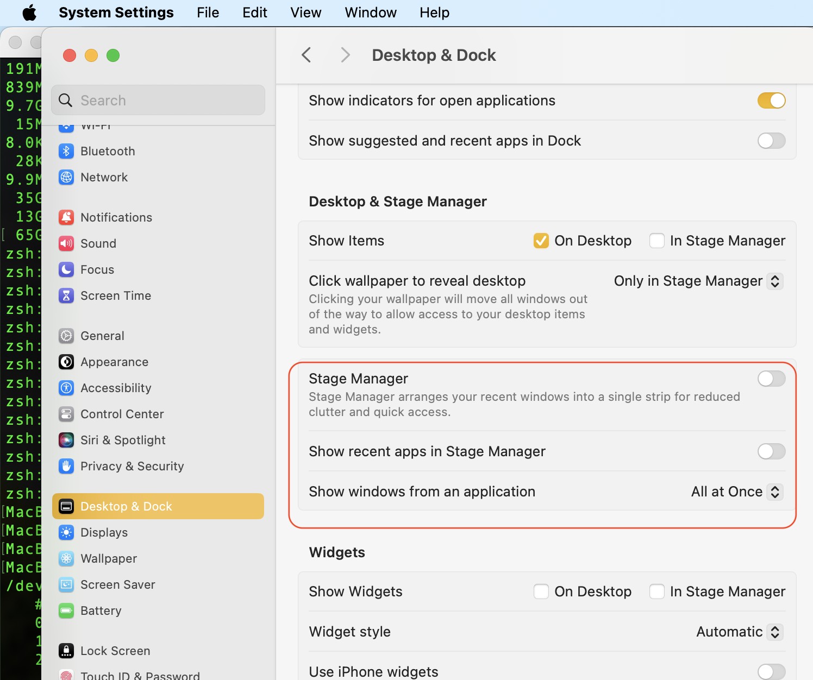Image resolution: width=813 pixels, height=680 pixels.
Task: Open the Network settings pane
Action: 158,177
